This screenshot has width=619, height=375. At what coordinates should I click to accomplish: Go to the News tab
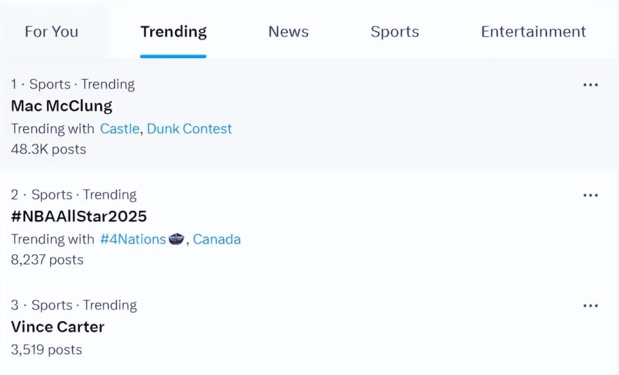click(x=288, y=32)
